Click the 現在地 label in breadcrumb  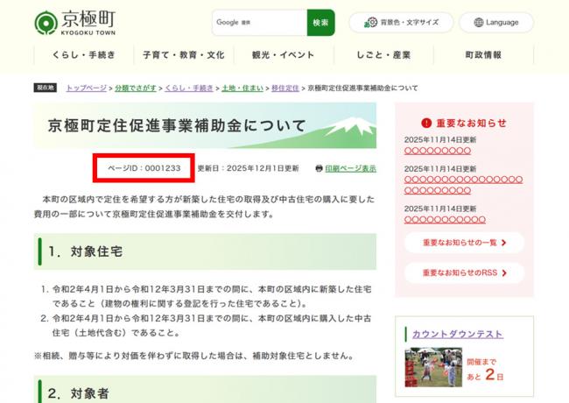[46, 88]
